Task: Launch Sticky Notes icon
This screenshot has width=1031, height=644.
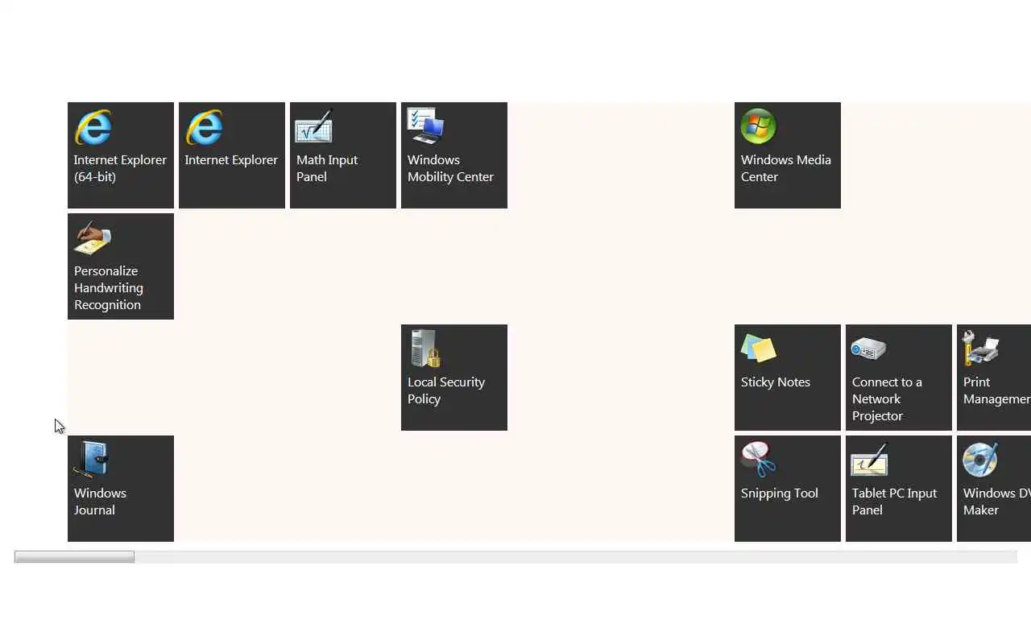Action: tap(759, 349)
